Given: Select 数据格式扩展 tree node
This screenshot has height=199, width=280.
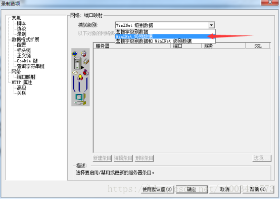Looking at the screenshot, I should 25,39.
